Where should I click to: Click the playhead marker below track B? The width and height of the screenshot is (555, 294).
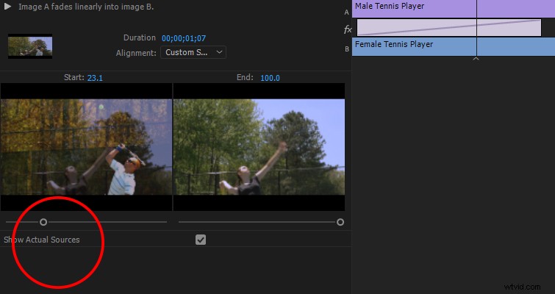click(476, 59)
